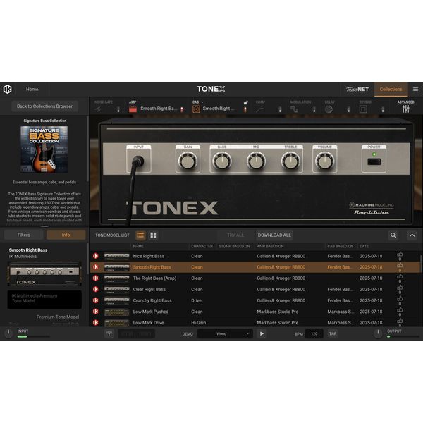423x423 pixels.
Task: Open Advanced parameters mixer icon
Action: (406, 109)
